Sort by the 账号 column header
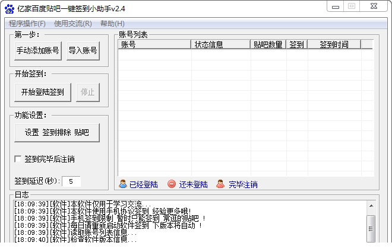The width and height of the screenshot is (392, 252). [x=154, y=44]
